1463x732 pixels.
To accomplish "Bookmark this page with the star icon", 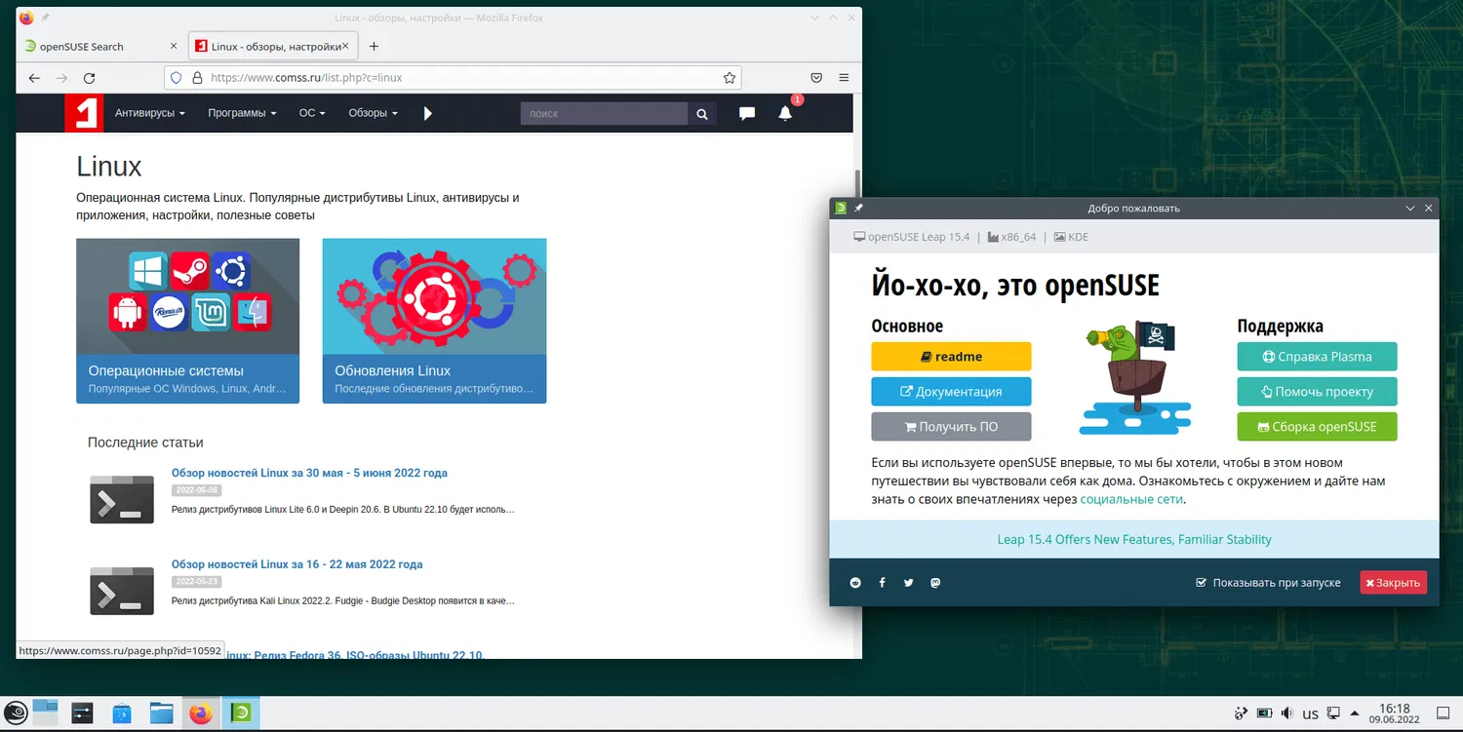I will pyautogui.click(x=729, y=78).
